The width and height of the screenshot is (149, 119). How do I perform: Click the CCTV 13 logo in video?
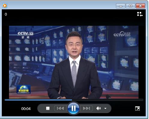tap(25, 35)
